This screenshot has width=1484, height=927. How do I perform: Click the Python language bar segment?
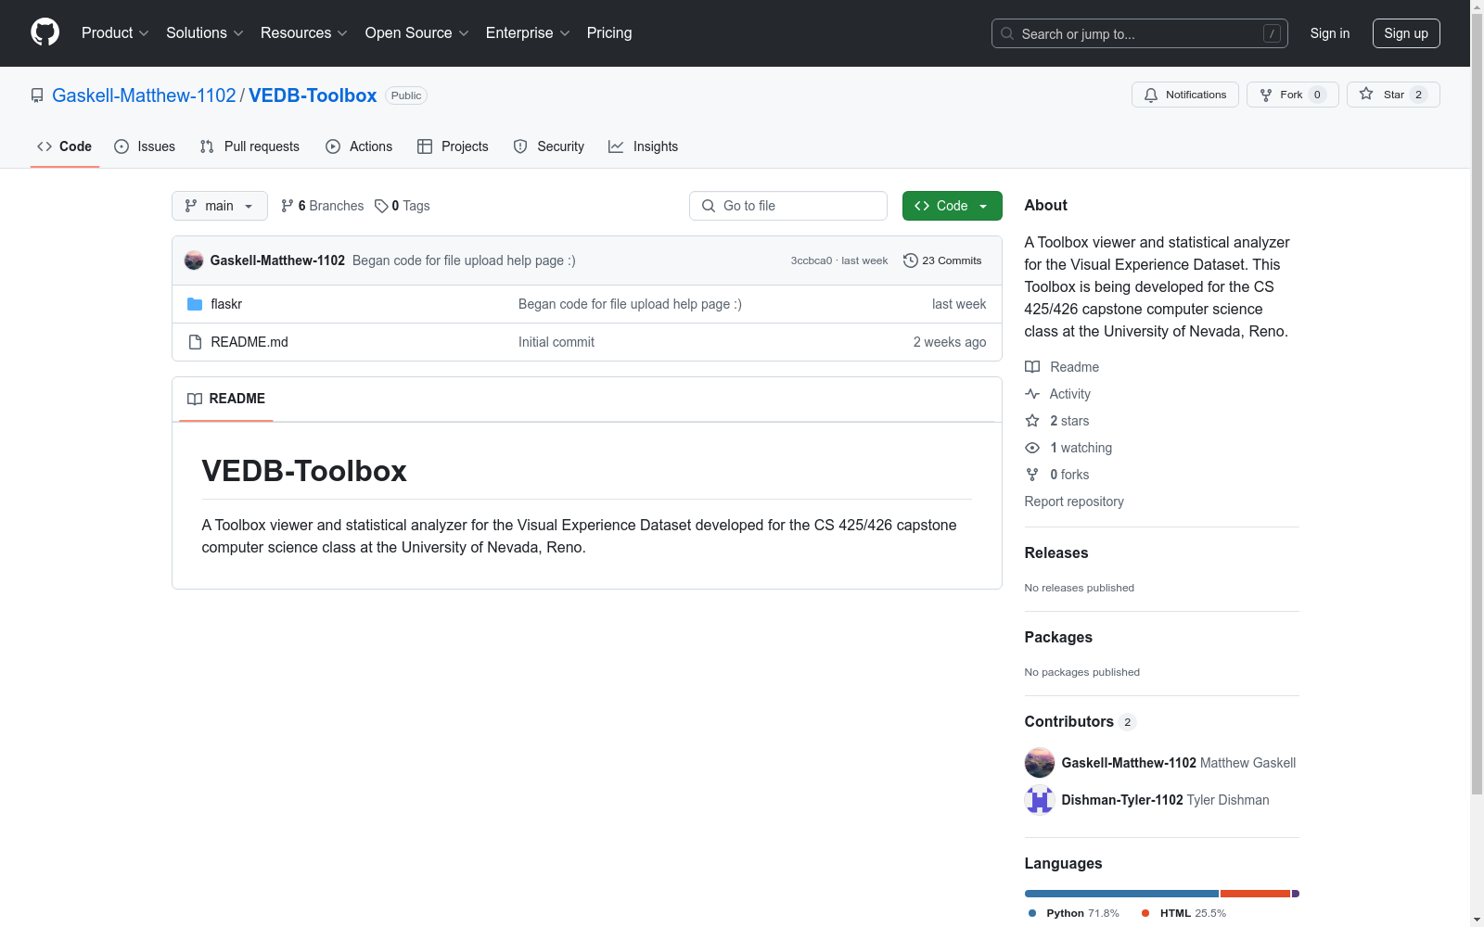(1121, 894)
